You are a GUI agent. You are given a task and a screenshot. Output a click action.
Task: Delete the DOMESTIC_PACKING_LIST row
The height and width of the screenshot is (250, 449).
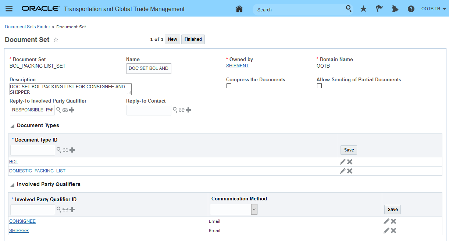(x=350, y=171)
